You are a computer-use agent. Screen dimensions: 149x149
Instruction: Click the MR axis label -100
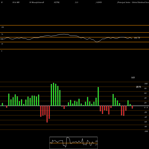(x=146, y=131)
